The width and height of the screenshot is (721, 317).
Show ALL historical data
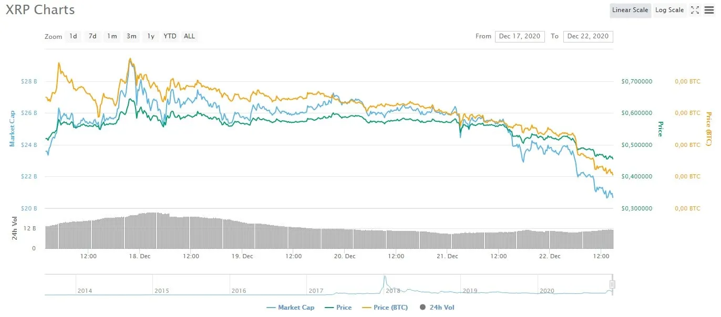[x=189, y=36]
